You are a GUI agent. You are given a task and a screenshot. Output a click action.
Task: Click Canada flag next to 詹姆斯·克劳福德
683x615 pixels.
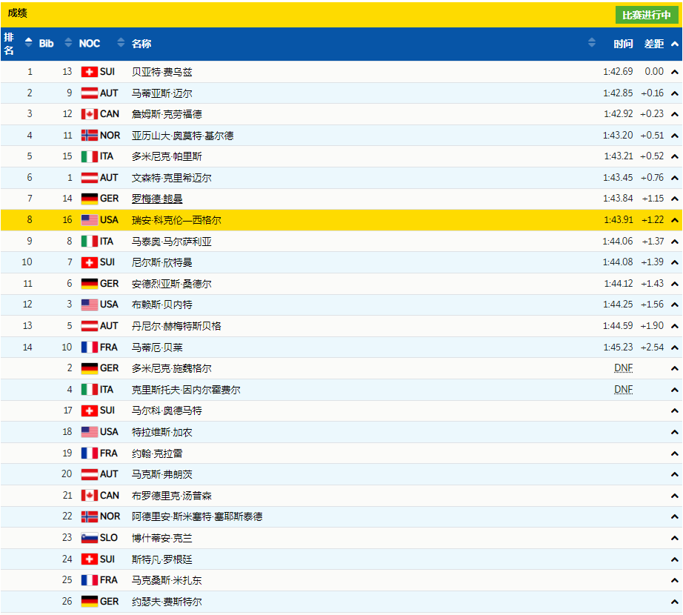pos(89,114)
